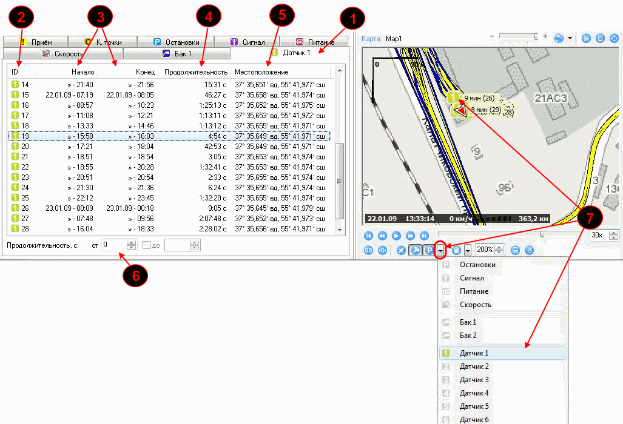Open the dropdown arrow beside the clipboard icon
This screenshot has height=424, width=623.
pyautogui.click(x=468, y=250)
